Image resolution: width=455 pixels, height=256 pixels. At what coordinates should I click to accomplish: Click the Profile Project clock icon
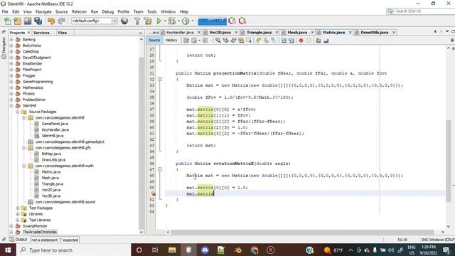(186, 21)
